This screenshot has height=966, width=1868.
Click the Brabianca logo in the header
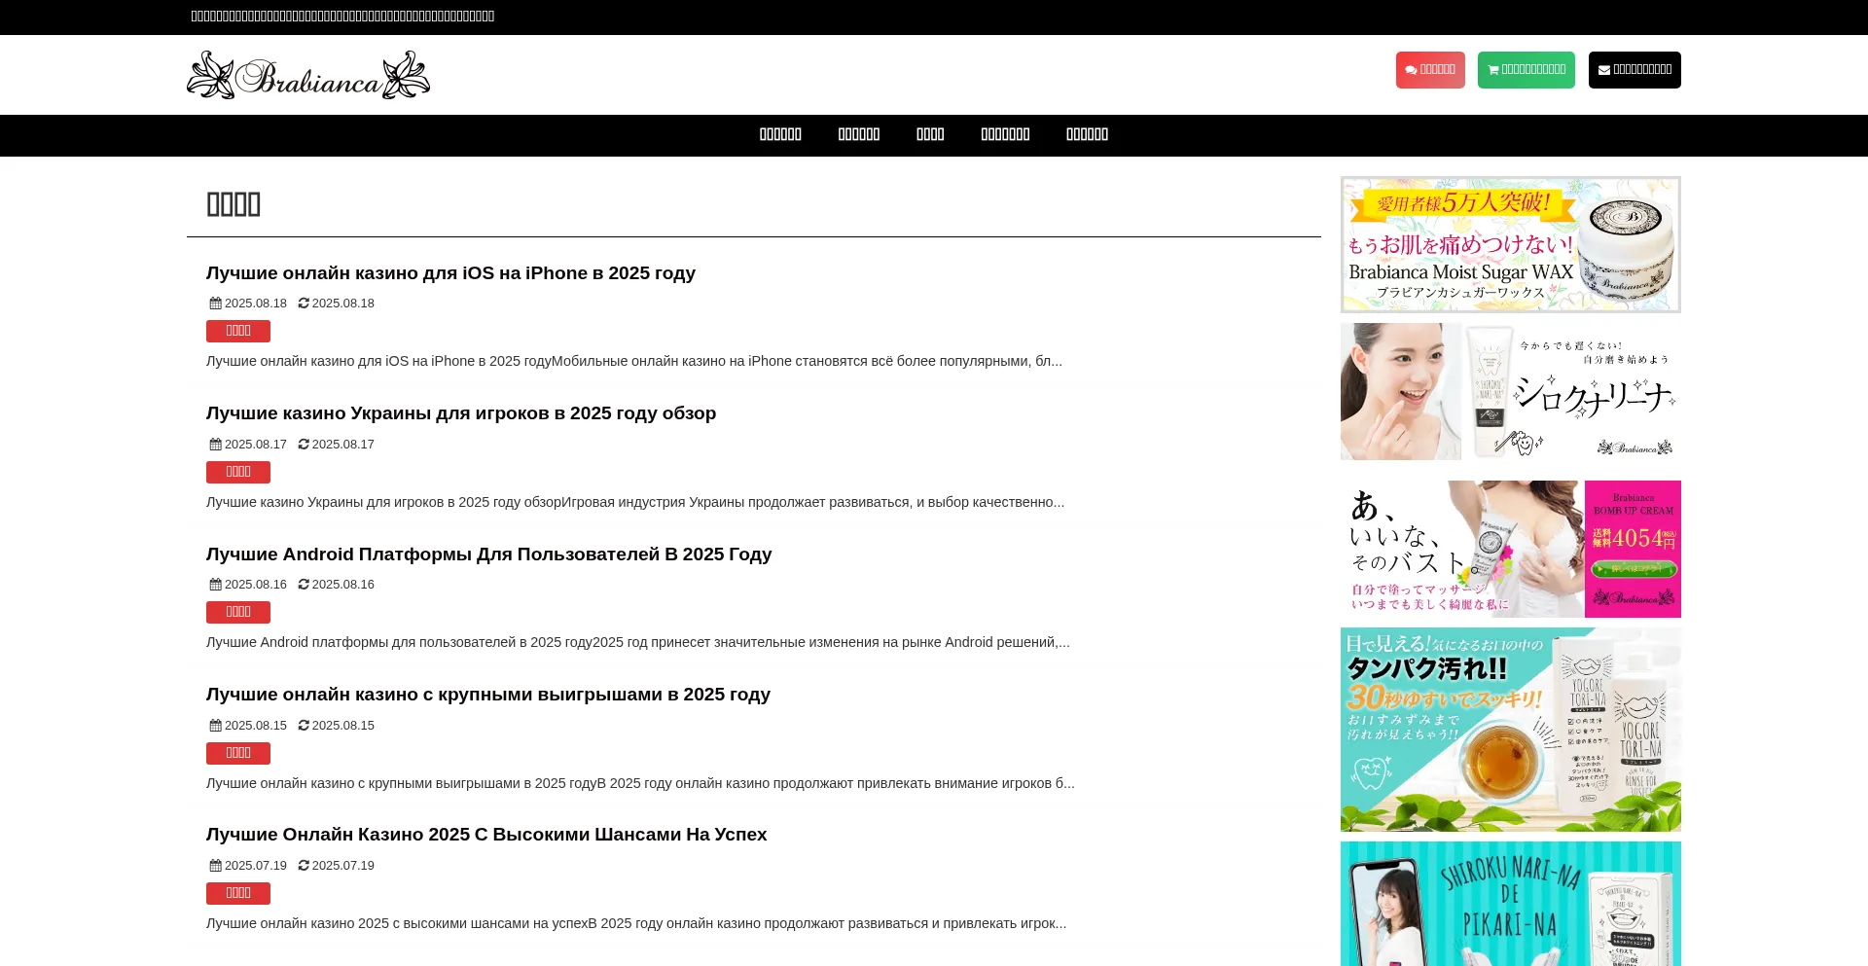(x=308, y=75)
